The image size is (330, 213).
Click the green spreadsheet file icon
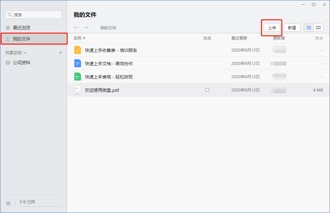click(77, 77)
